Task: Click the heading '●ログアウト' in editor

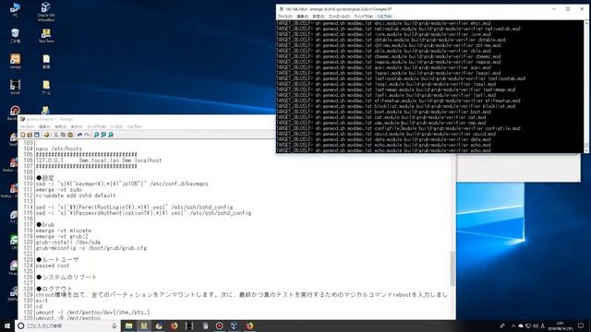Action: 54,289
